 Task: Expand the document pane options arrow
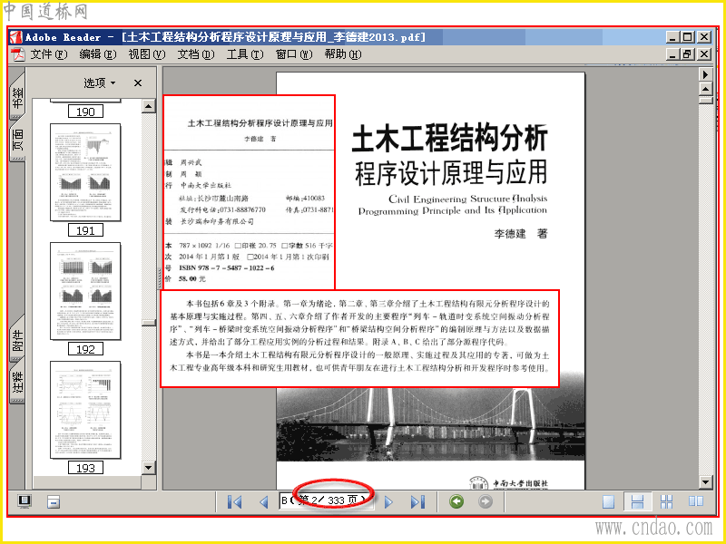click(x=705, y=74)
